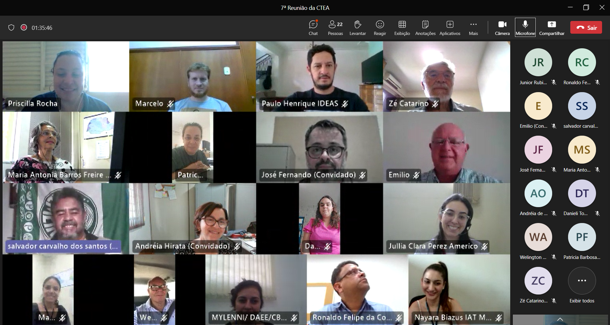The image size is (610, 325).
Task: Select the JR Junior Rubi avatar
Action: 538,62
